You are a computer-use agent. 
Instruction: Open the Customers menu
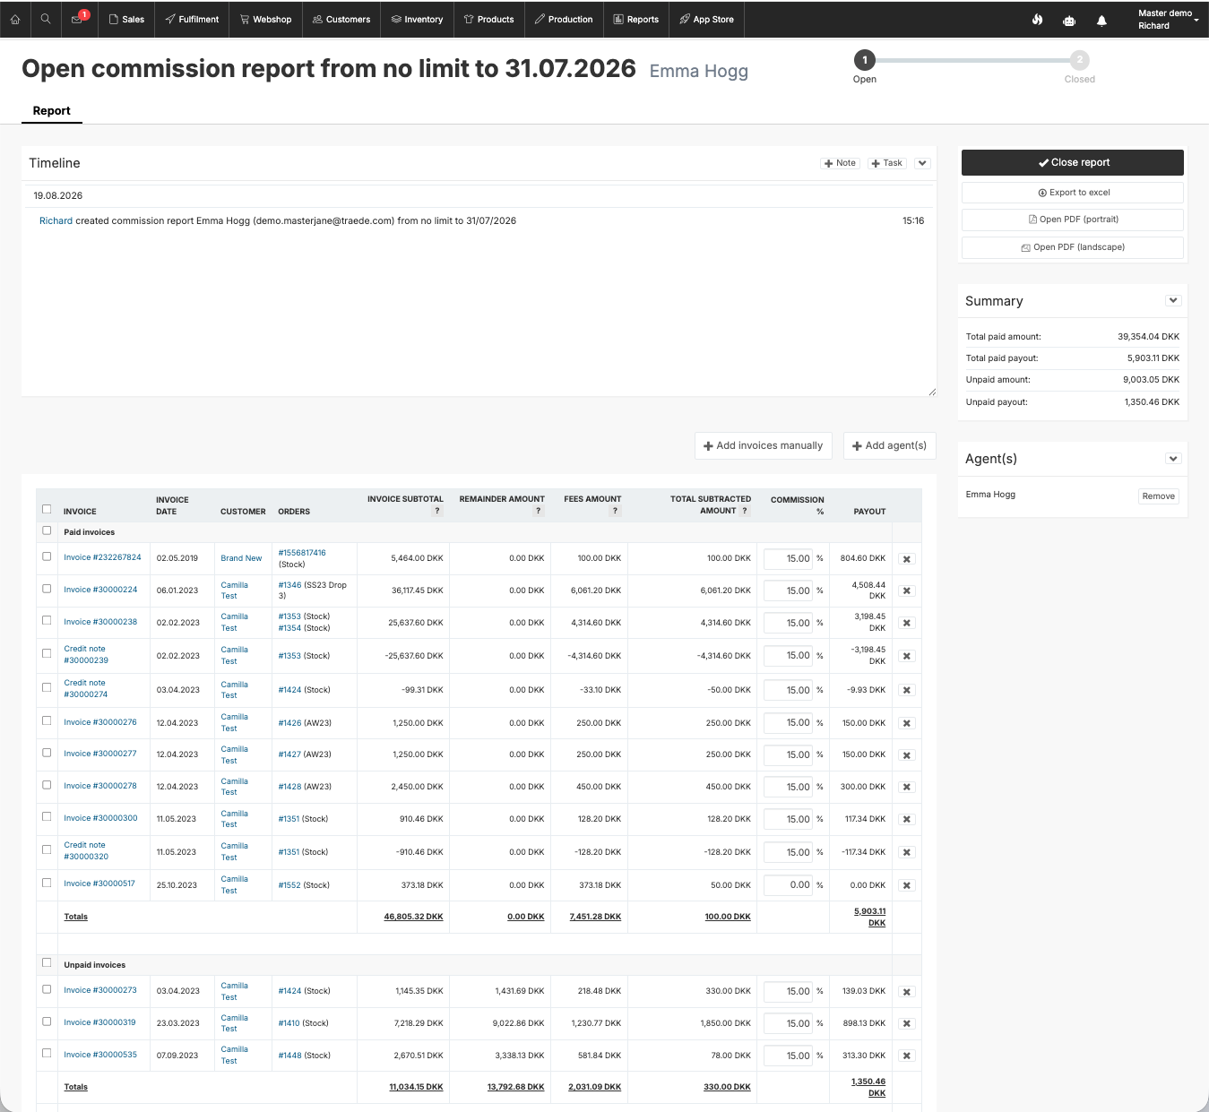coord(341,19)
